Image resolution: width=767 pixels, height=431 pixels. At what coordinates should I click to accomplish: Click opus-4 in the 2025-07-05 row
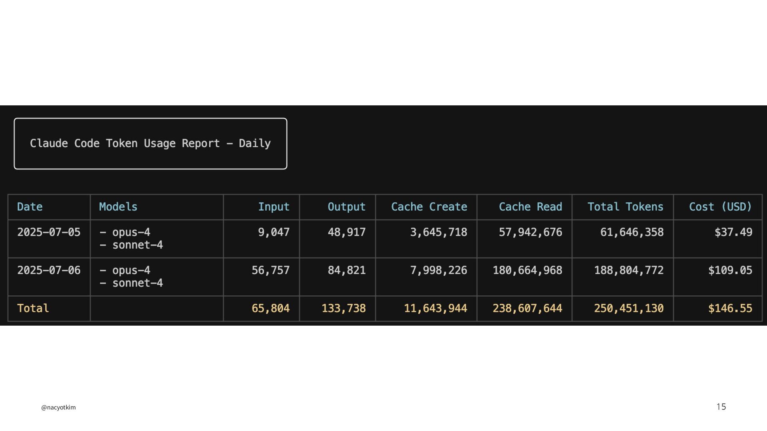pos(131,232)
